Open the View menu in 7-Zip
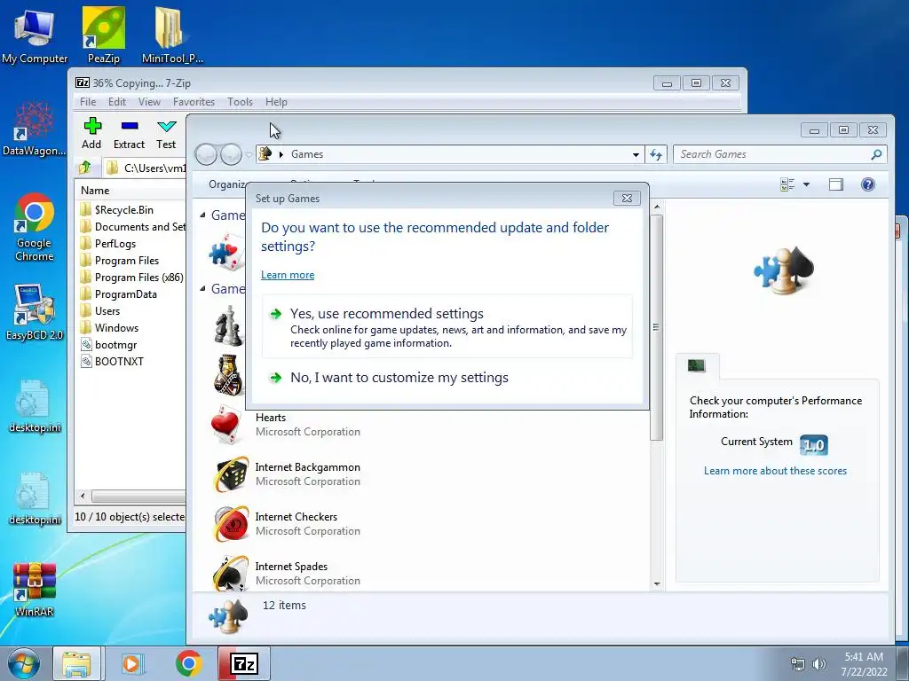Viewport: 909px width, 681px height. (149, 102)
